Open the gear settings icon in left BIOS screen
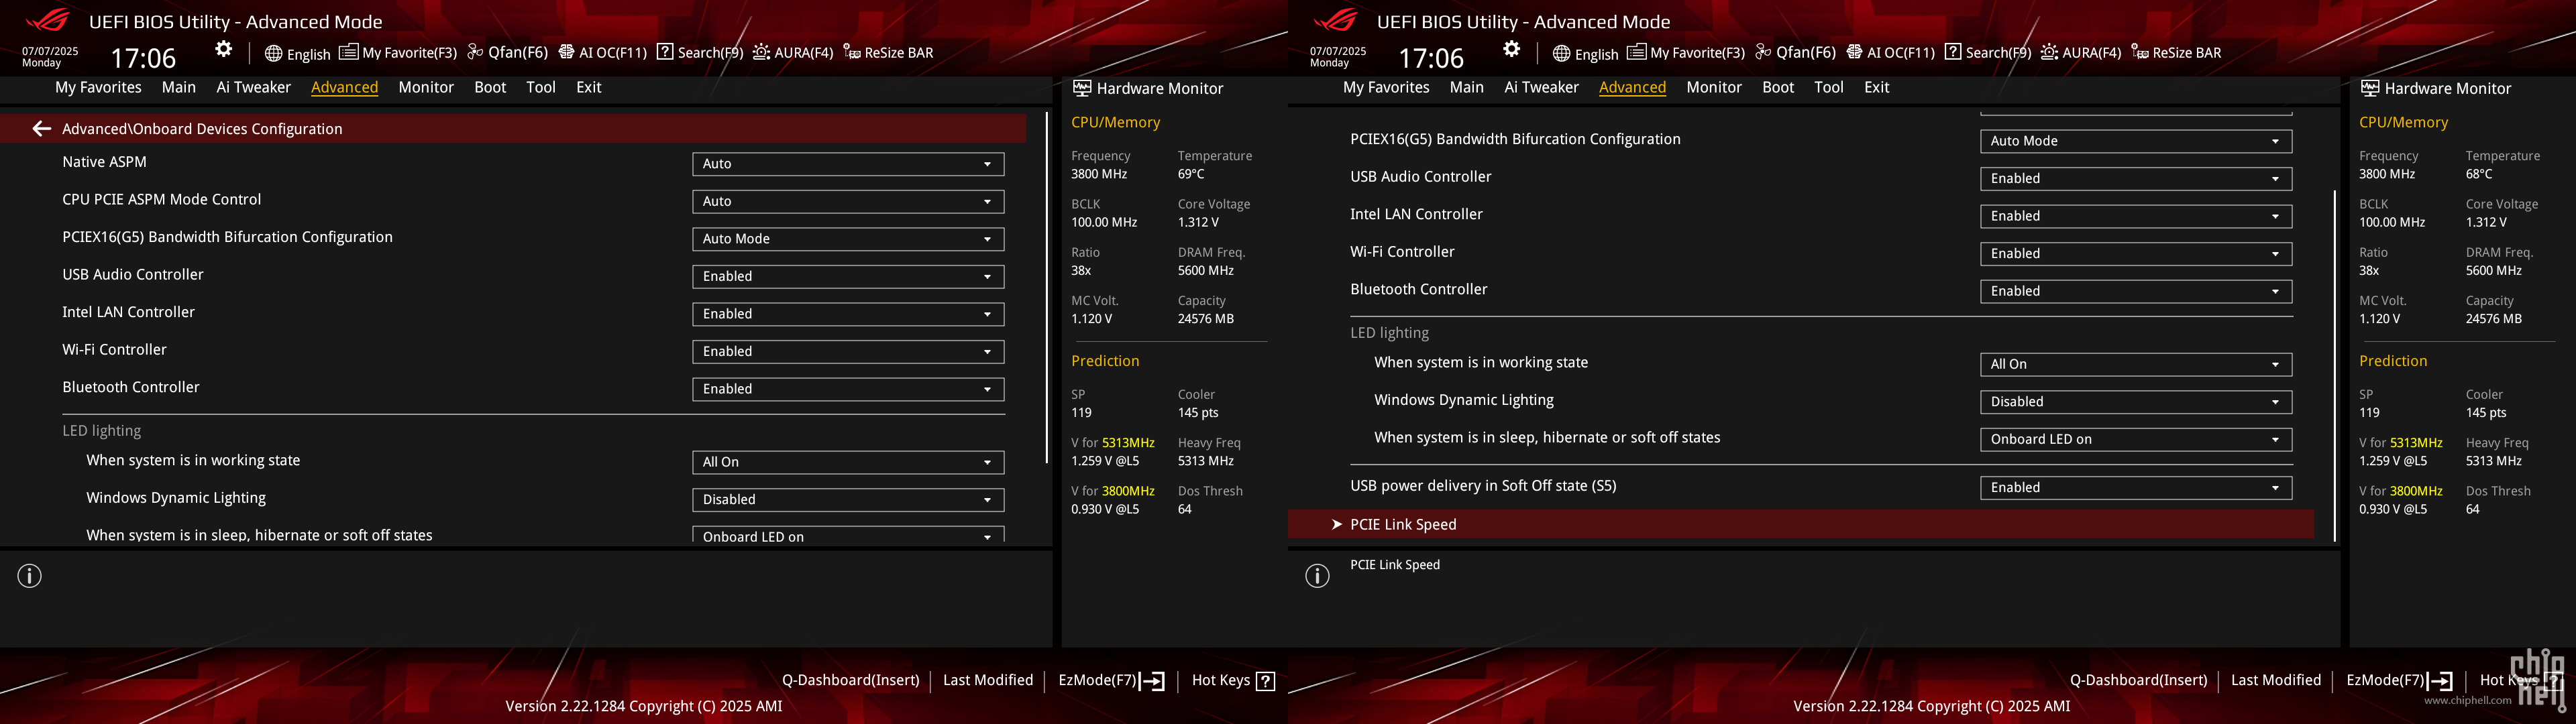Screen dimensions: 2576x724 click(224, 49)
